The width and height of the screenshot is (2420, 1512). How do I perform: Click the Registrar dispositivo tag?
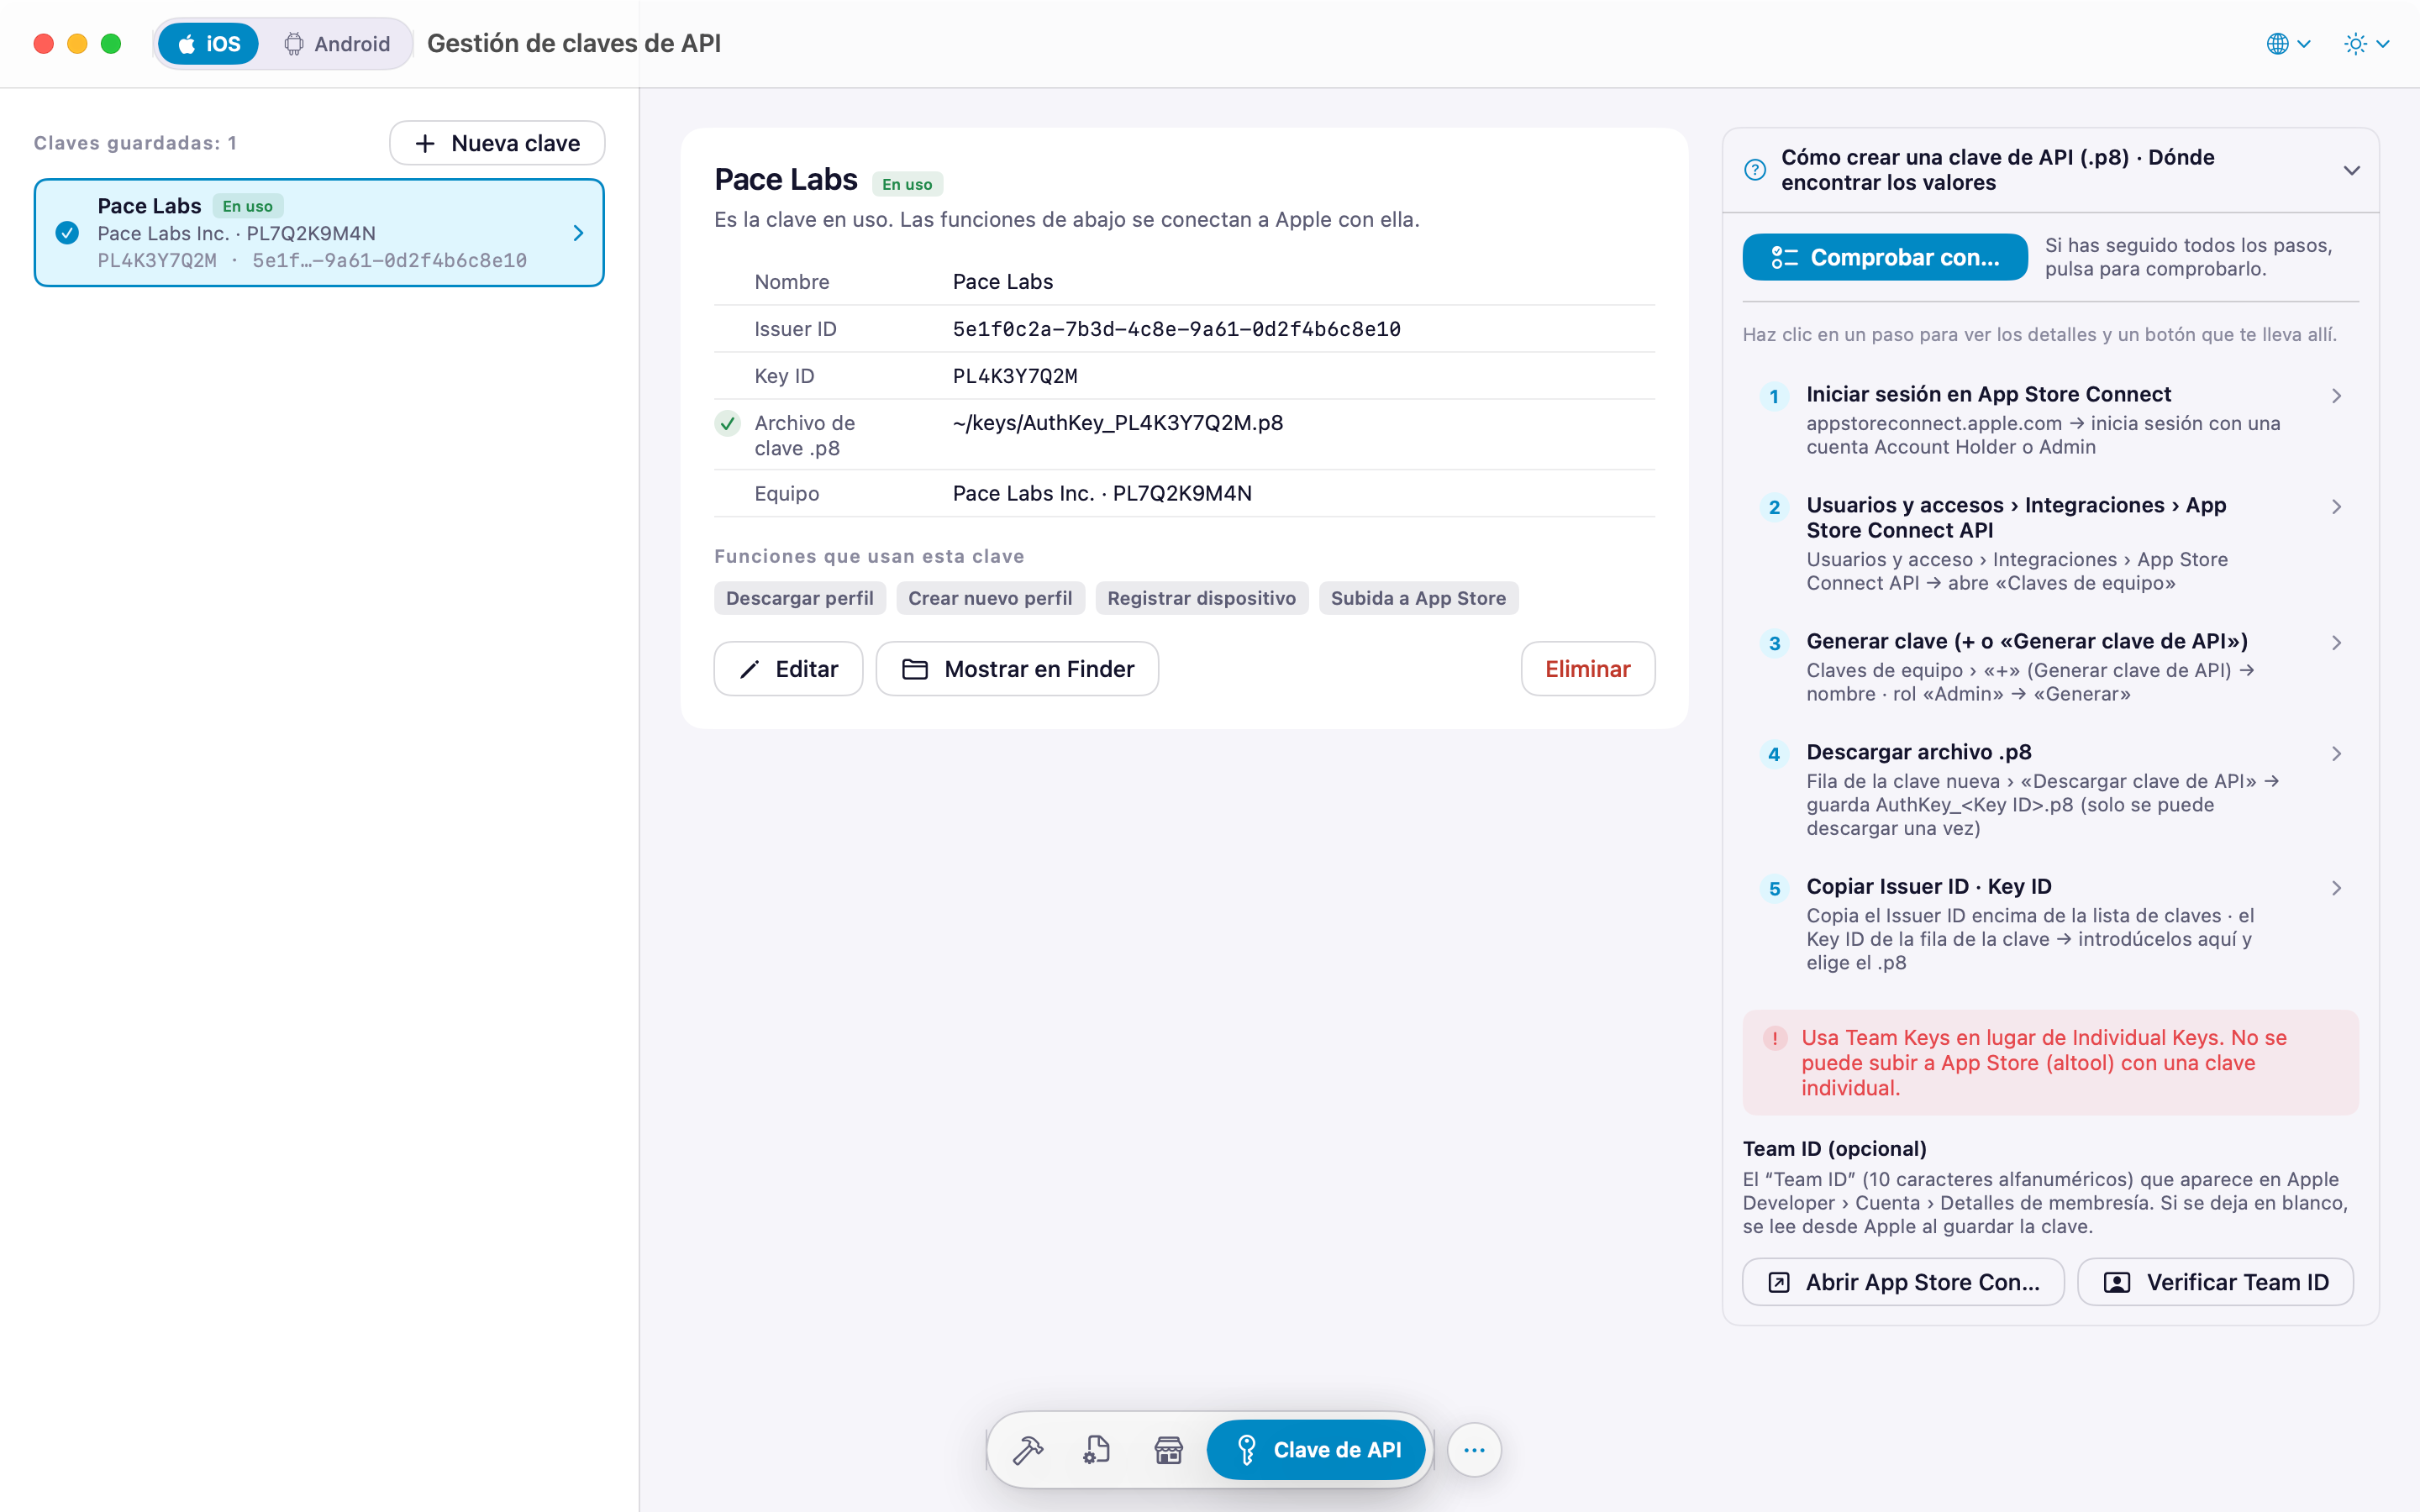click(1201, 598)
